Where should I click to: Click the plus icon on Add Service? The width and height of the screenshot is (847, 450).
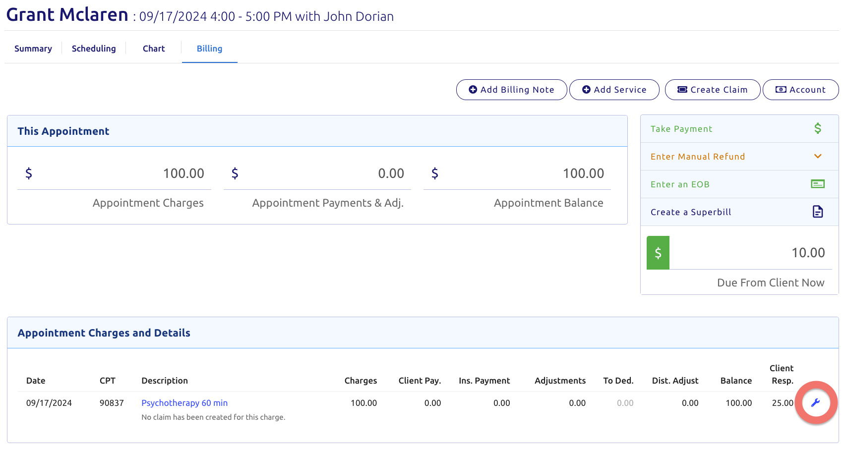[x=586, y=90]
